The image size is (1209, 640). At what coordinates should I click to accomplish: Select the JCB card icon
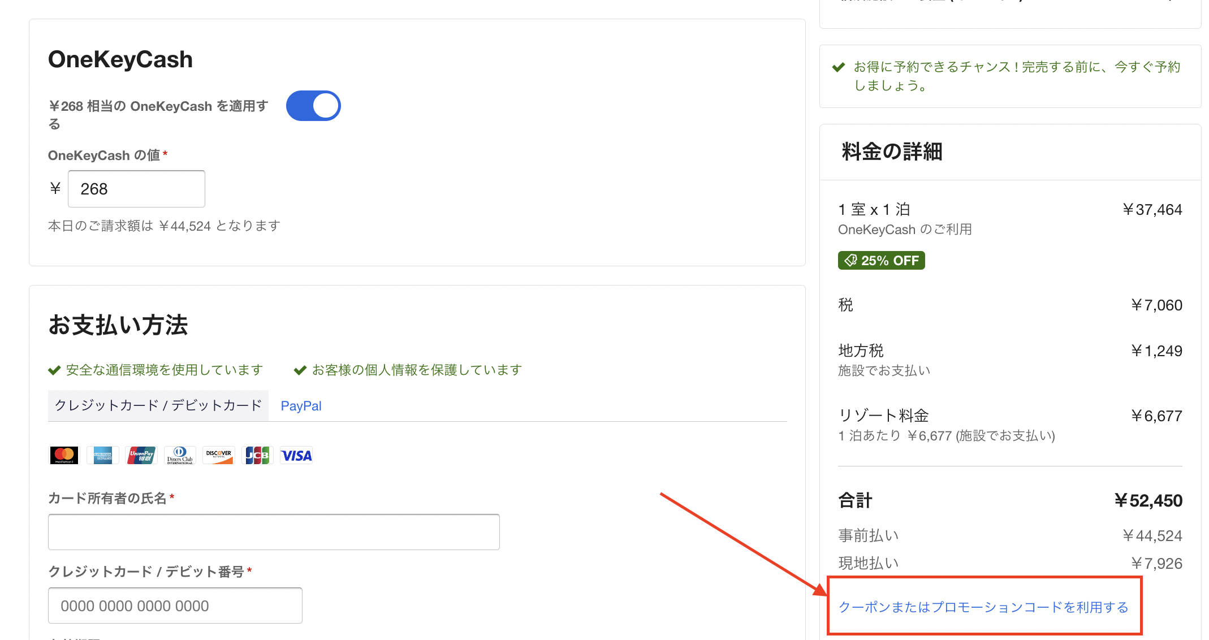(257, 455)
